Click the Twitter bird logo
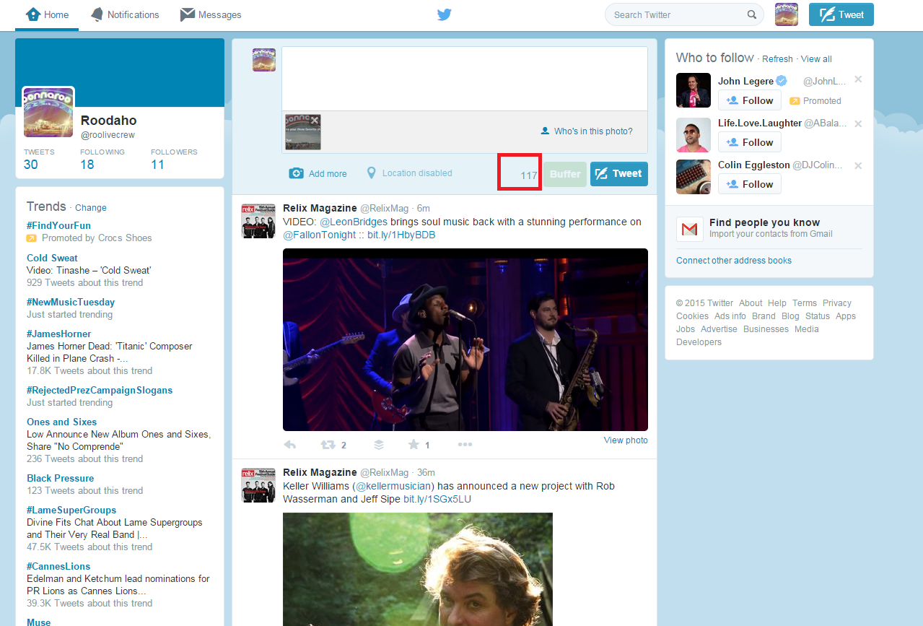The image size is (923, 626). click(x=445, y=14)
